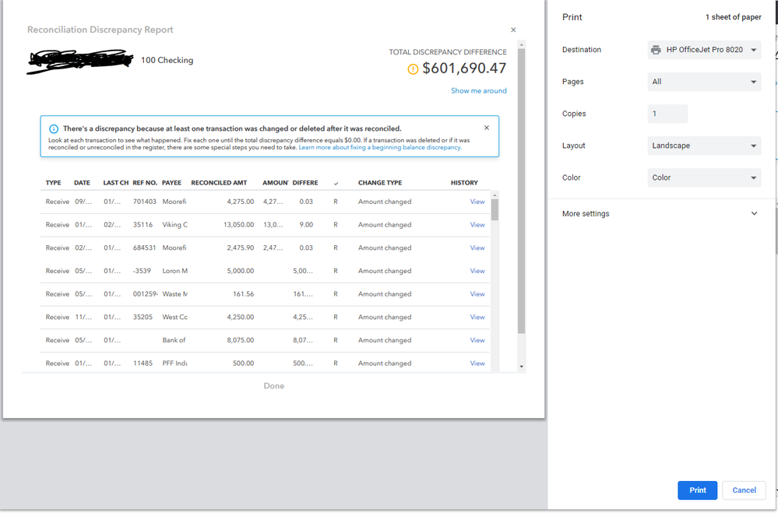This screenshot has height=516, width=778.
Task: Select reconciled amount 8,075.00 cell
Action: pyautogui.click(x=240, y=341)
